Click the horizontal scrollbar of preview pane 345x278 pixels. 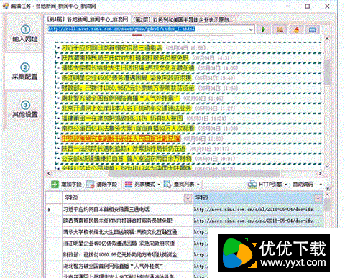(184, 173)
